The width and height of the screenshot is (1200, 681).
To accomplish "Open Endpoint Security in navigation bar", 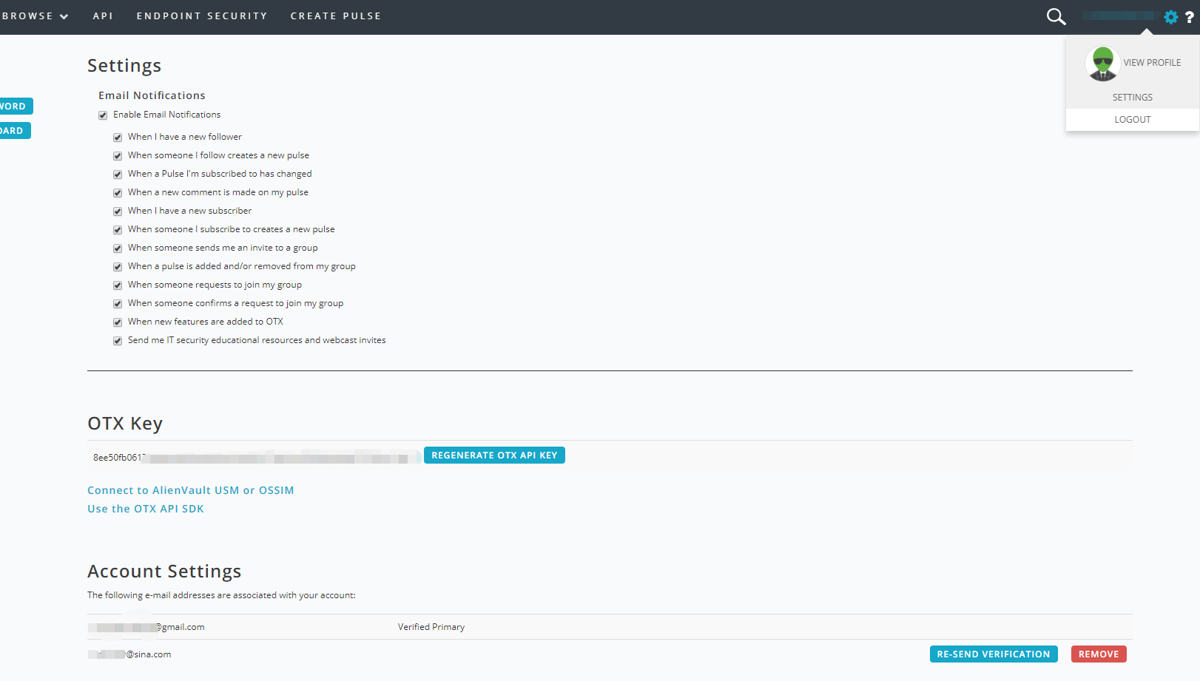I will click(202, 16).
